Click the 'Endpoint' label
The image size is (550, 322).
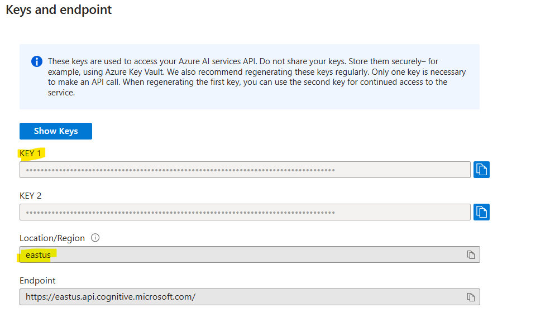coord(37,281)
